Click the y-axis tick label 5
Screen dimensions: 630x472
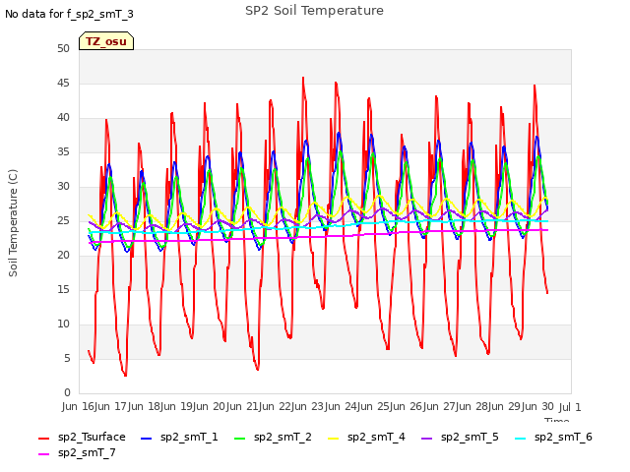click(x=67, y=358)
